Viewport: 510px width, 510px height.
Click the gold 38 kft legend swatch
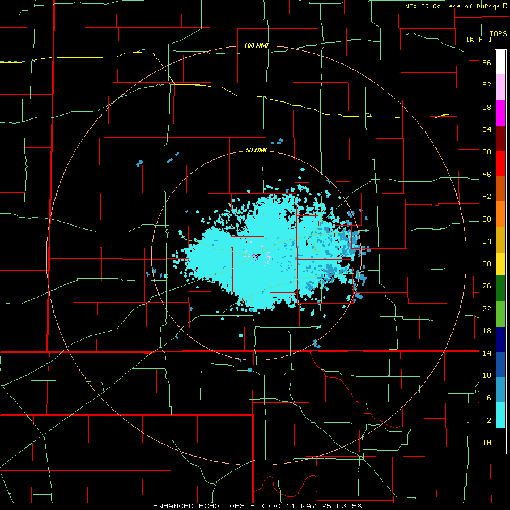[x=500, y=240]
